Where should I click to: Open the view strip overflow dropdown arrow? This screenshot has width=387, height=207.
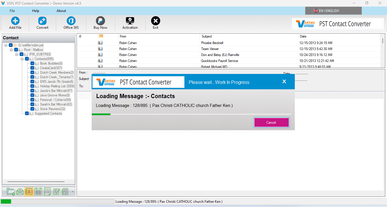pos(73,192)
